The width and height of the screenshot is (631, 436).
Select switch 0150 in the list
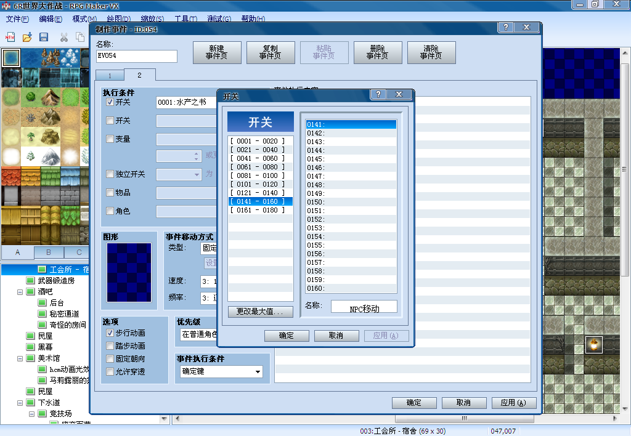click(351, 203)
